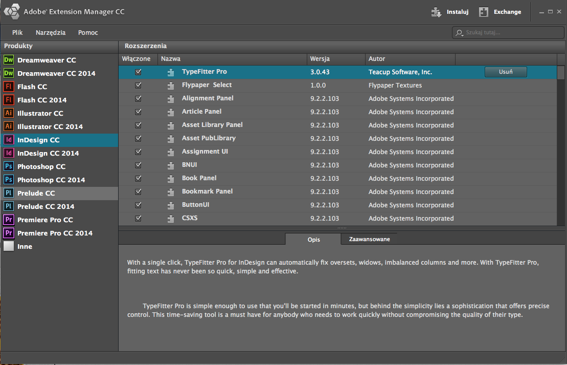Sort by the Włączone column header

pyautogui.click(x=138, y=59)
